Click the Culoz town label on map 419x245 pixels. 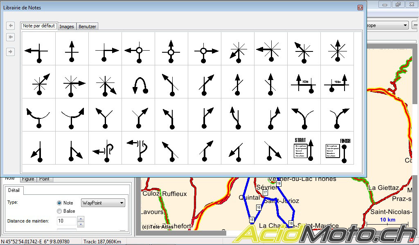151,194
